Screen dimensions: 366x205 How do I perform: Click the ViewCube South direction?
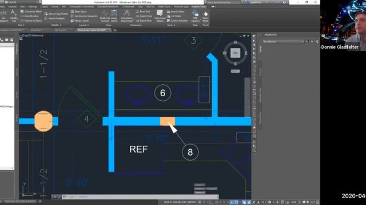pos(235,64)
